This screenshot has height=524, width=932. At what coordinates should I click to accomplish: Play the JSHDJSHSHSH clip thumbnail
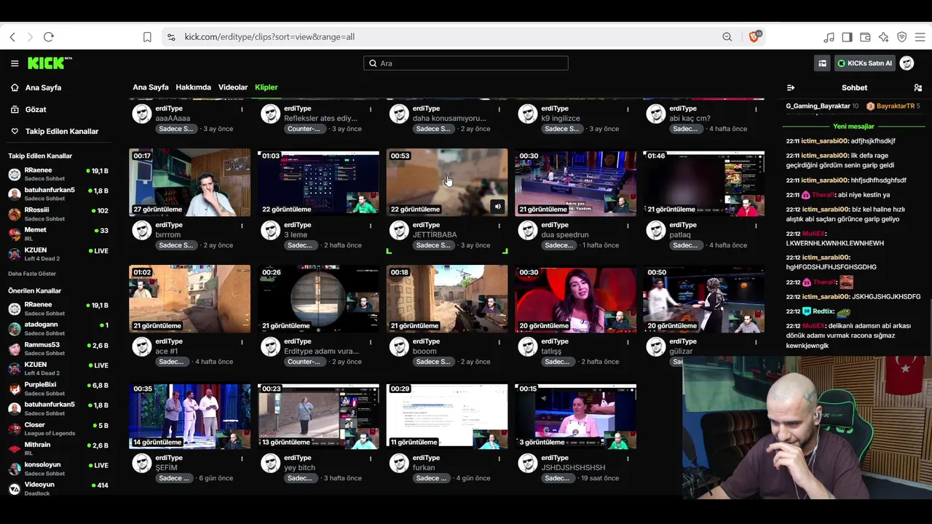(x=575, y=416)
